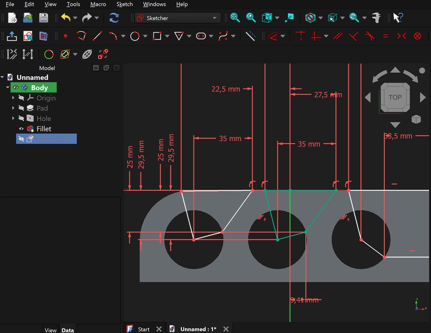Apply the equality constraint
This screenshot has width=431, height=333.
tap(386, 36)
